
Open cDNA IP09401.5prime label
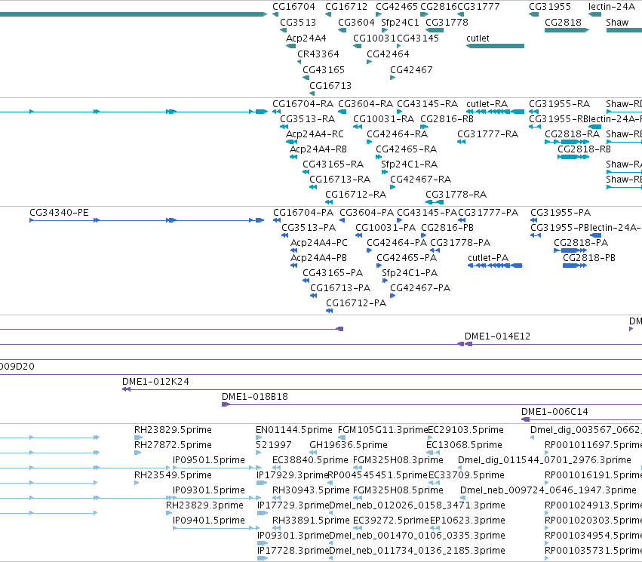(x=209, y=521)
